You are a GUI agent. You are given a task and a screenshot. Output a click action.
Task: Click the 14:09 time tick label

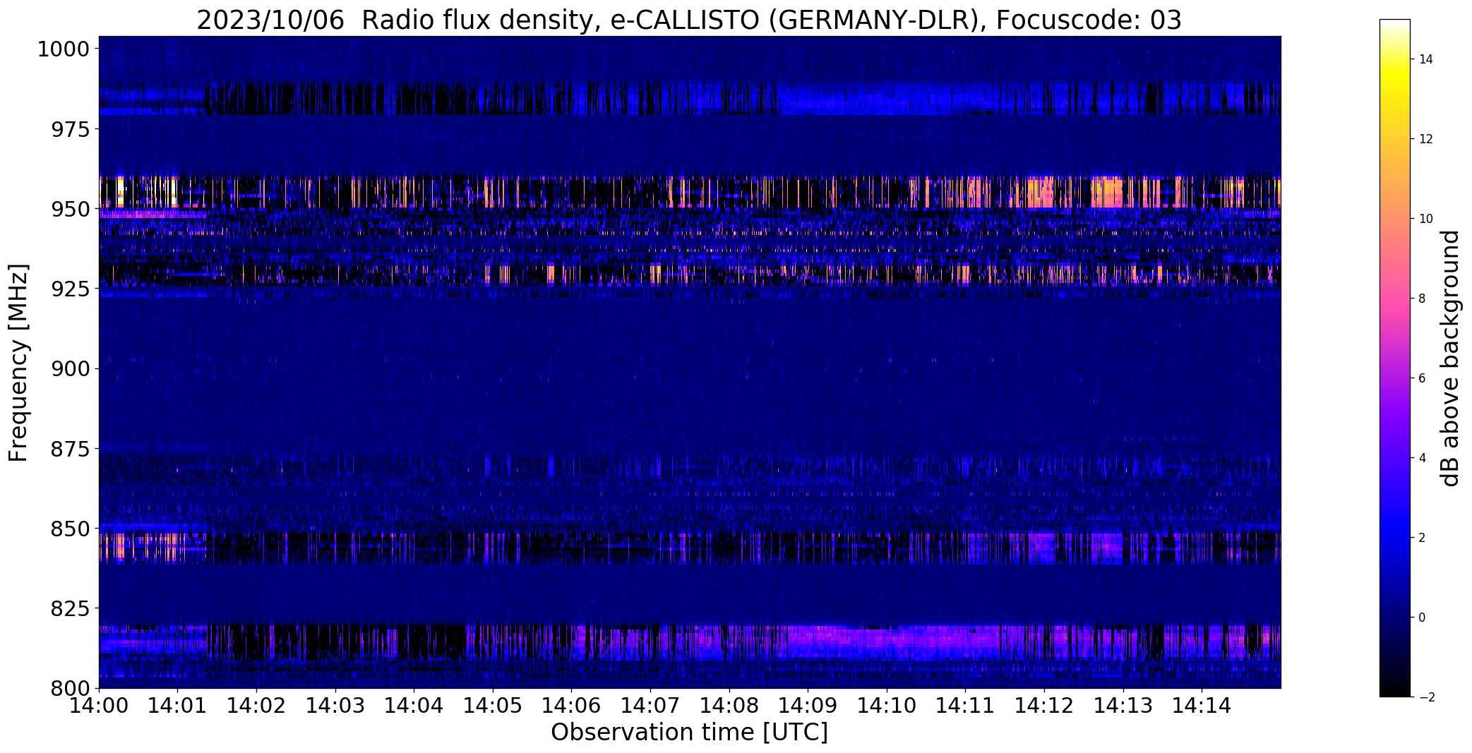[x=808, y=705]
